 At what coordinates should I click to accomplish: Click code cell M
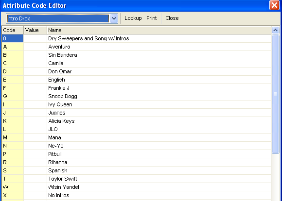click(x=13, y=137)
